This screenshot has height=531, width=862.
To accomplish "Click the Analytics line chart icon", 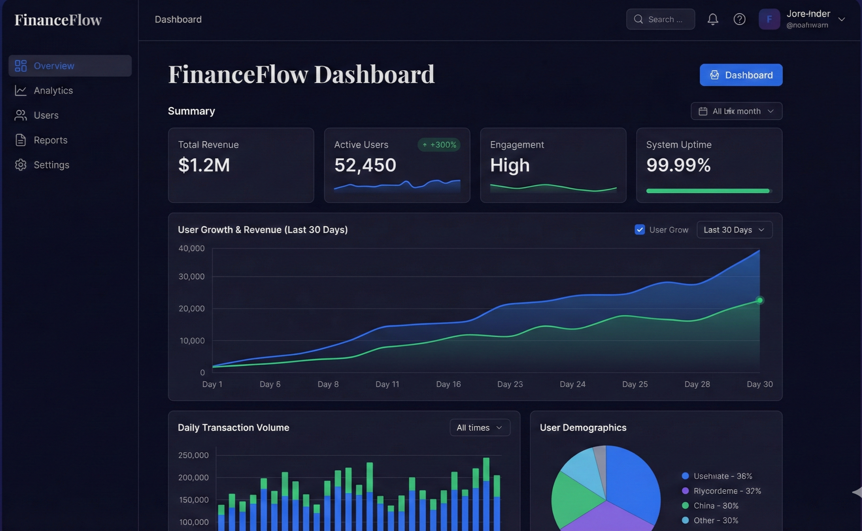I will tap(21, 91).
